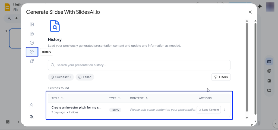Open the rocket icon in sidebar
This screenshot has height=130, width=278.
(32, 61)
